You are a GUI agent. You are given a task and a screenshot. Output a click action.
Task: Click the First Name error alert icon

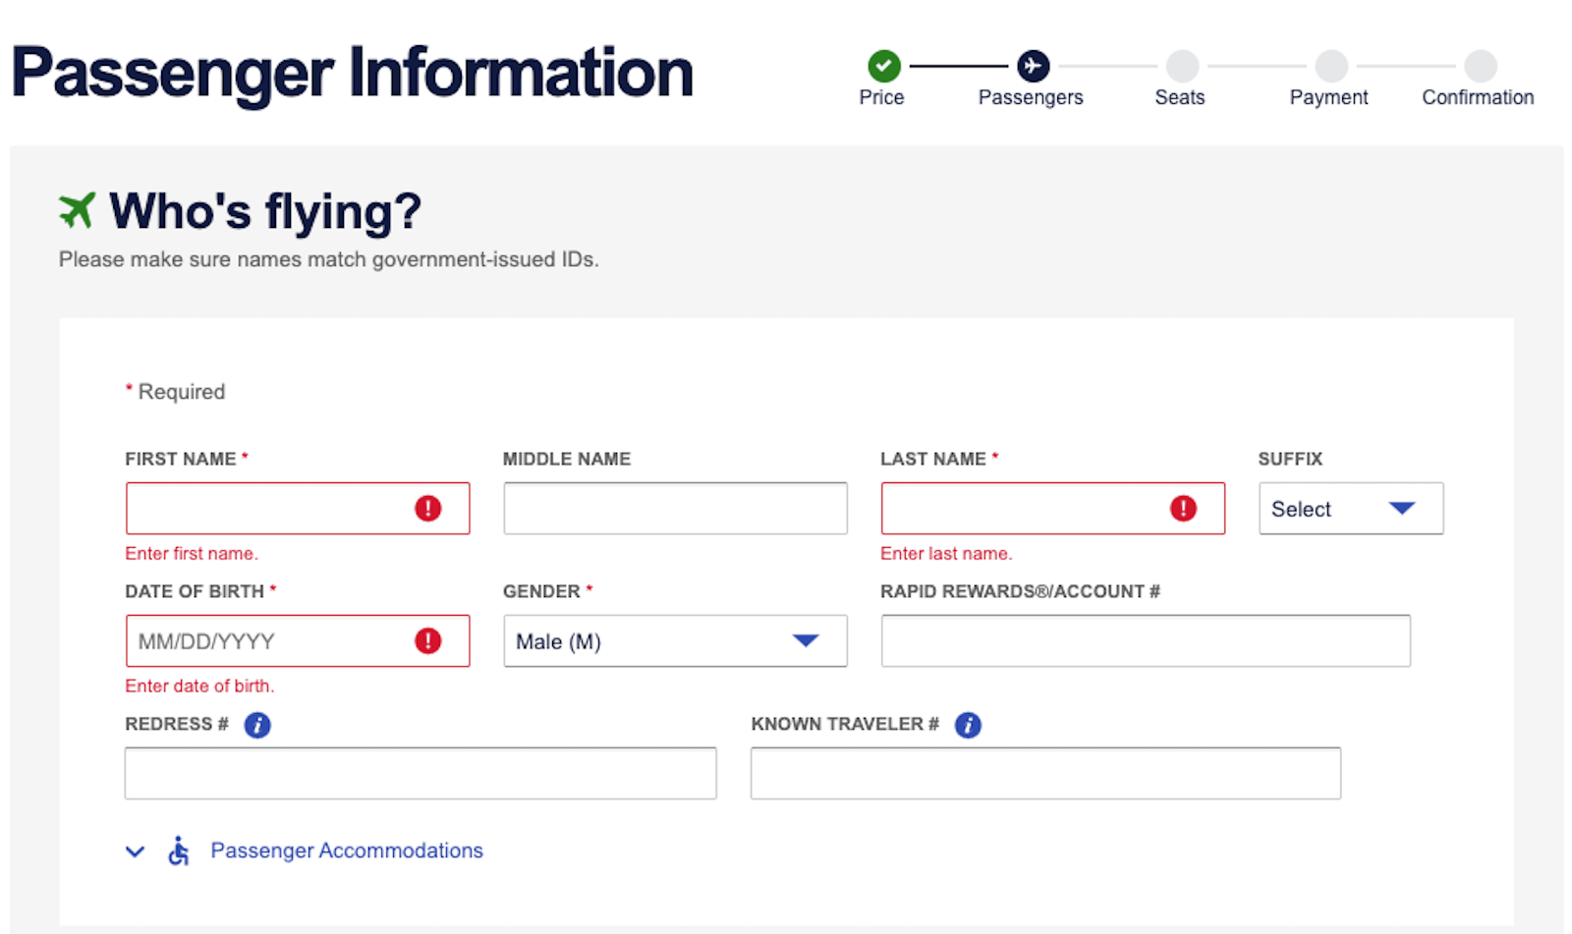[x=427, y=509]
